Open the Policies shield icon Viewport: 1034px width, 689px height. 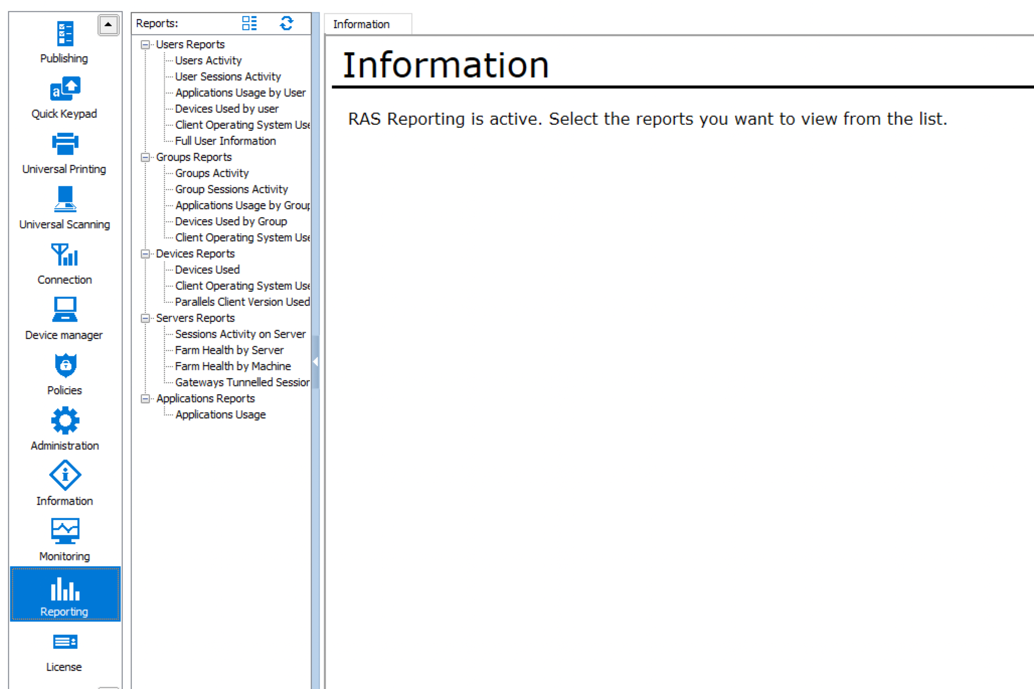click(65, 366)
